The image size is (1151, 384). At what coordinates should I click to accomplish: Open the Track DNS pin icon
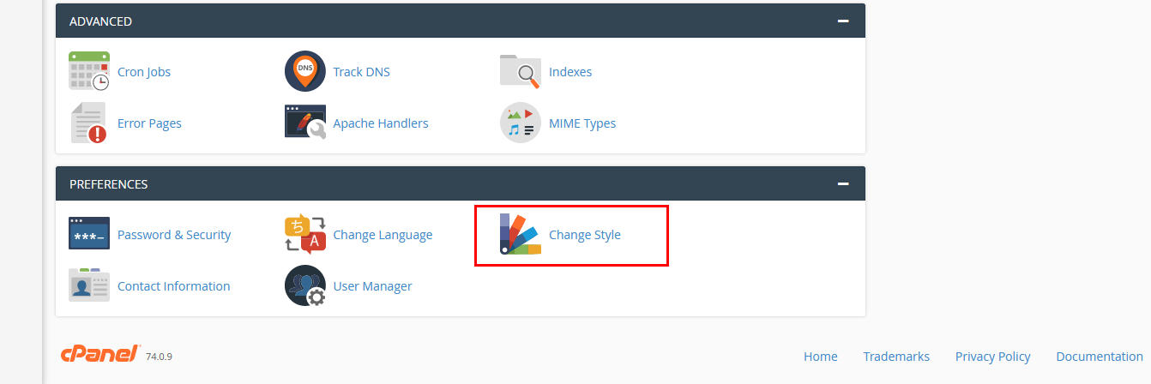[304, 71]
